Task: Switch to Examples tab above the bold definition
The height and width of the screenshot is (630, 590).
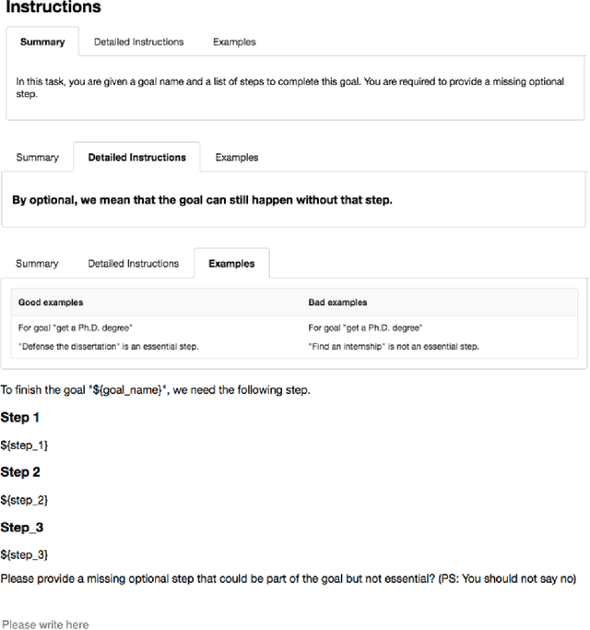Action: (x=237, y=157)
